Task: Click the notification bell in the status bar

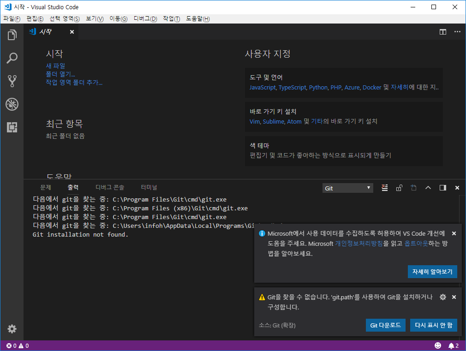Action: tap(451, 345)
